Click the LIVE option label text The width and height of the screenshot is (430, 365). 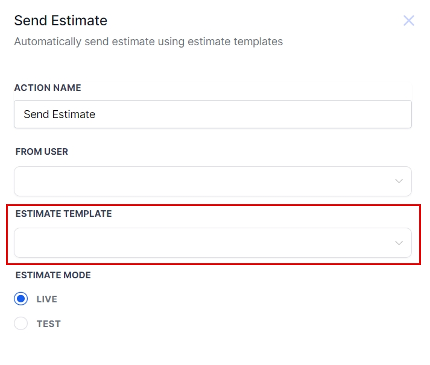[x=46, y=299]
